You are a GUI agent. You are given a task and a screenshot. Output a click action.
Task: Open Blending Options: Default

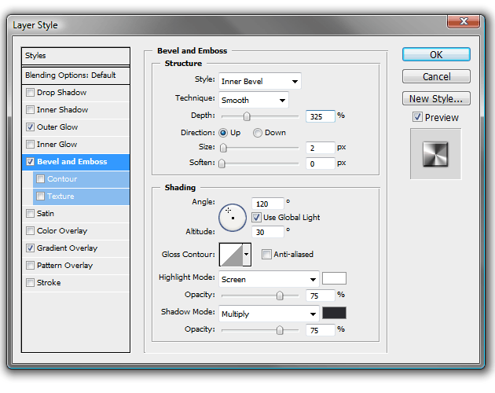(75, 75)
